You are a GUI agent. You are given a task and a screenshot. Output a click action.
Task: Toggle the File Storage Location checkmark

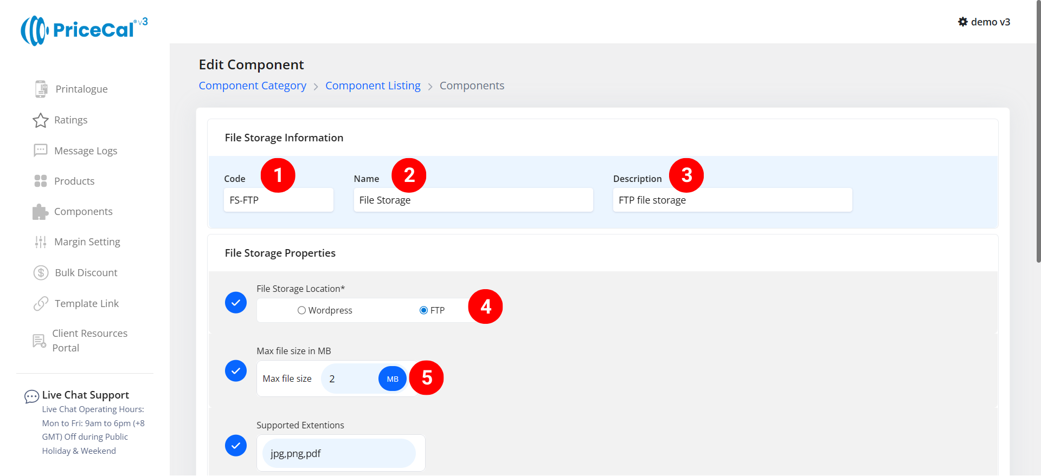(x=236, y=303)
